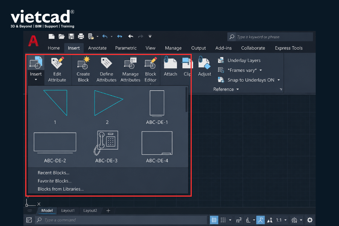Switch to the Annotate tab
This screenshot has height=226, width=339.
pos(97,48)
